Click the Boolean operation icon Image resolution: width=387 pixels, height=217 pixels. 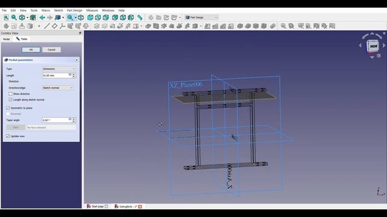click(x=273, y=26)
